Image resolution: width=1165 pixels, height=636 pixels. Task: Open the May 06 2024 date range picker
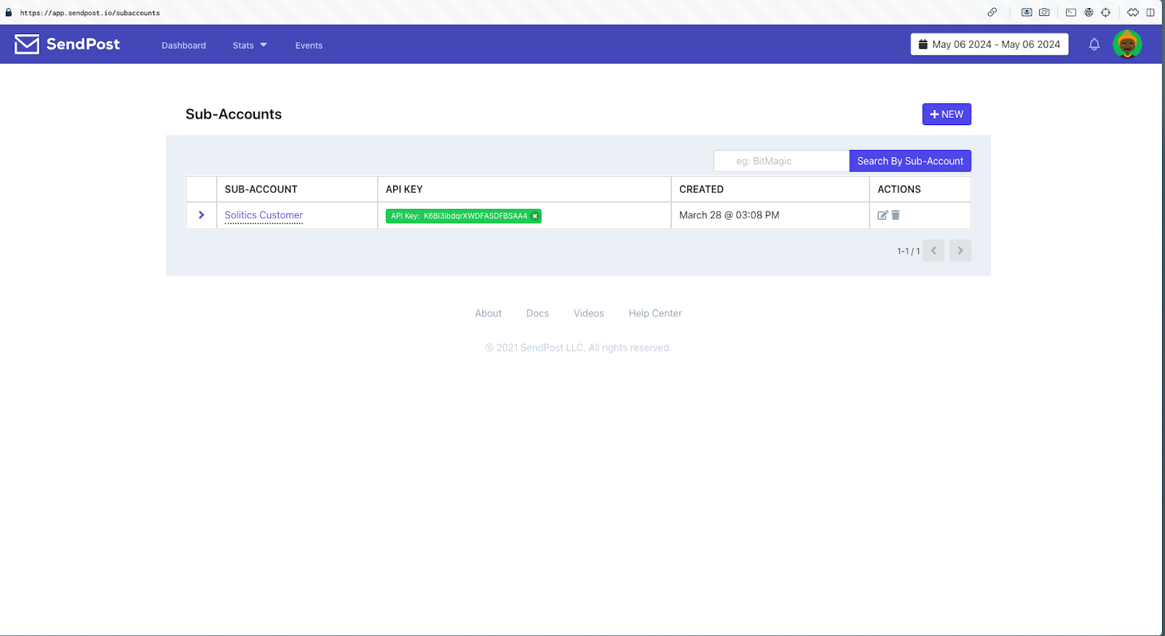point(990,44)
